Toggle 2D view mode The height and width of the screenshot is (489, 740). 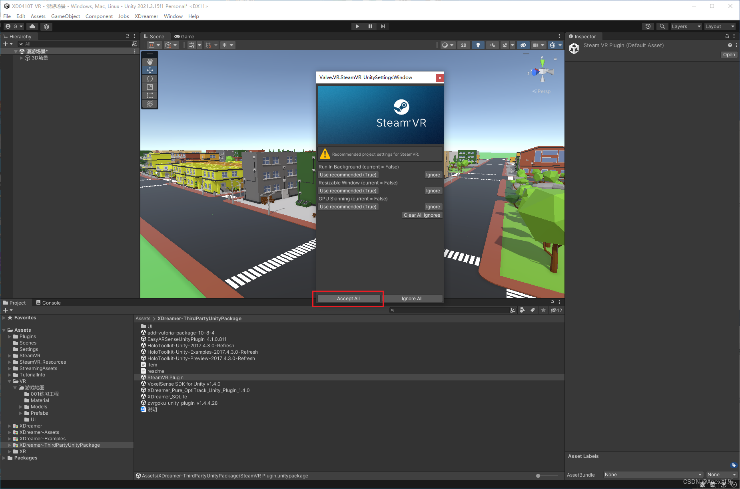(464, 45)
